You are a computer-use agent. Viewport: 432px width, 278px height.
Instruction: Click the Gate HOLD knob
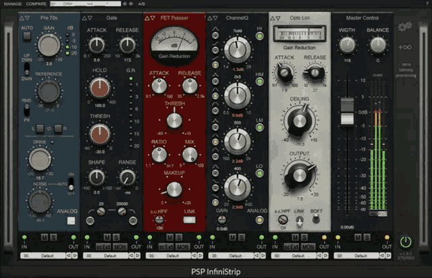99,88
